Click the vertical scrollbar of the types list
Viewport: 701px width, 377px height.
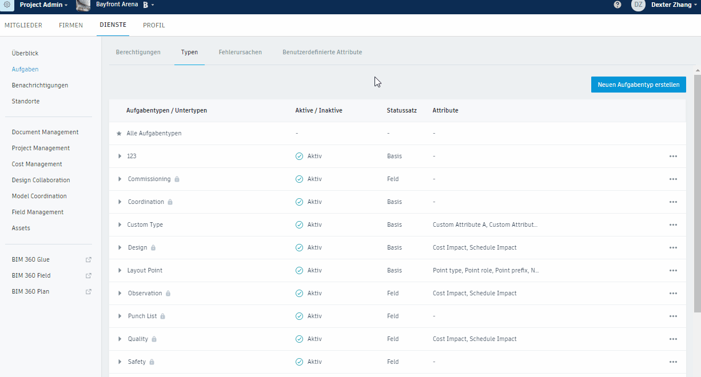coord(697,192)
